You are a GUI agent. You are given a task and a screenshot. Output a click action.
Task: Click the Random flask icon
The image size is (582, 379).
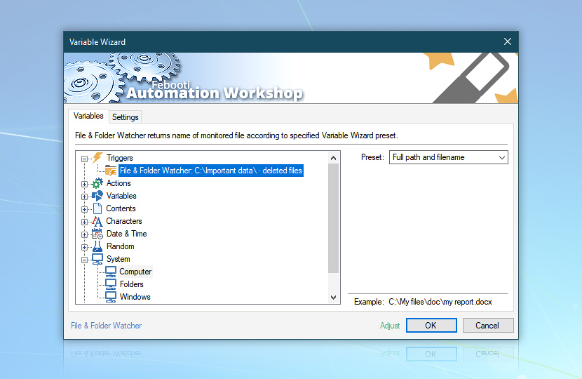coord(97,246)
